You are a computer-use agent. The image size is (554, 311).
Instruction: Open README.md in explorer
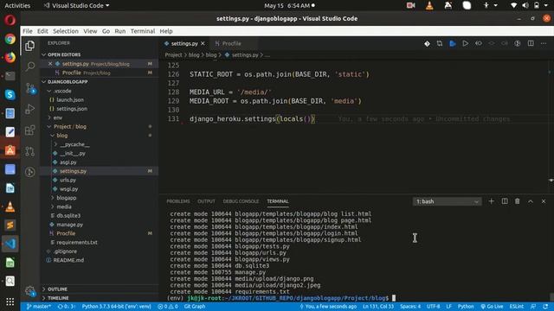pos(68,260)
